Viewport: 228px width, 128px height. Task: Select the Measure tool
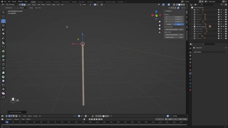(3, 43)
